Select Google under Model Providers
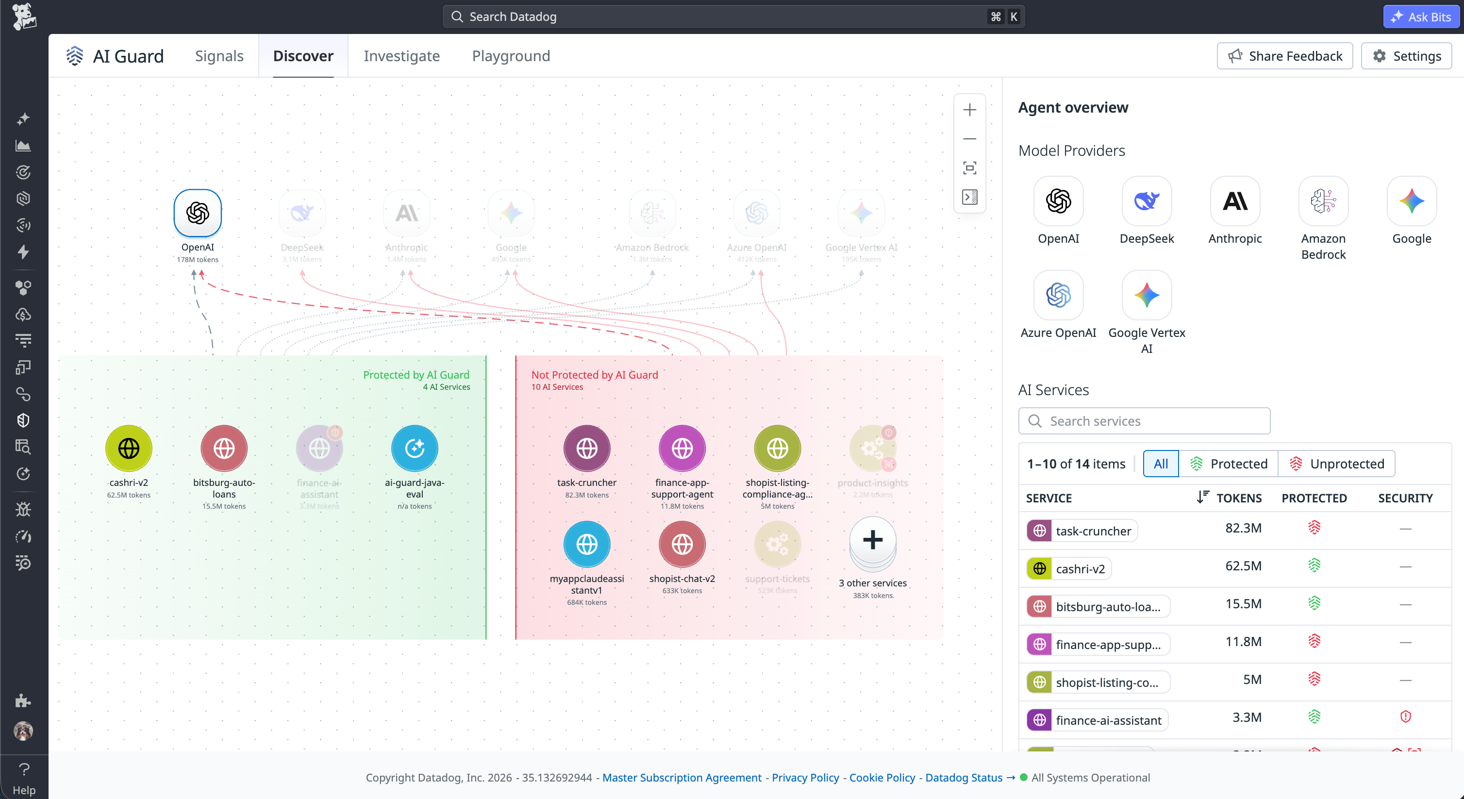1464x799 pixels. pyautogui.click(x=1412, y=201)
